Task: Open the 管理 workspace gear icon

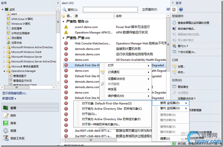Action: [x=6, y=131]
